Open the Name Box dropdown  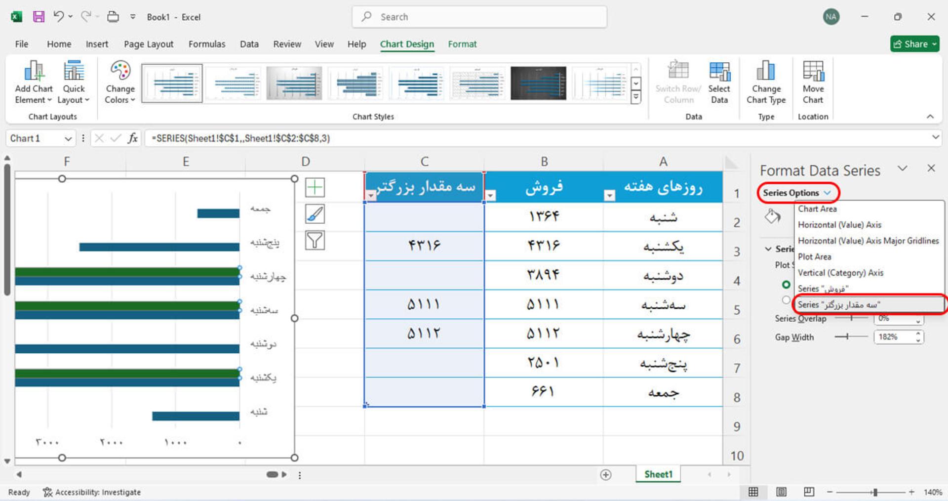[x=68, y=139]
